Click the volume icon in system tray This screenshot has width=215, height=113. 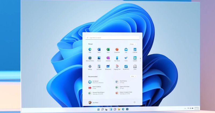point(190,108)
